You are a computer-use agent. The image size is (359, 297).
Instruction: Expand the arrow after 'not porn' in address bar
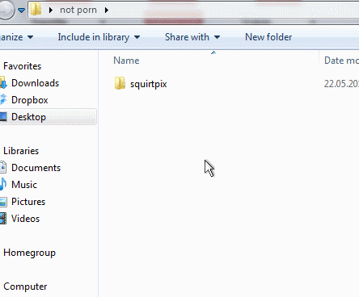(x=107, y=10)
